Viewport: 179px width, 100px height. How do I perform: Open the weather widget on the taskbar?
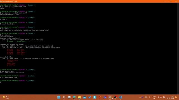(x=6, y=97)
